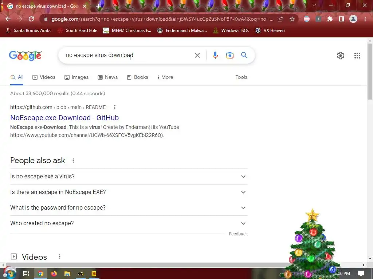The width and height of the screenshot is (373, 279).
Task: Open File Explorer from the taskbar
Action: pos(67,274)
